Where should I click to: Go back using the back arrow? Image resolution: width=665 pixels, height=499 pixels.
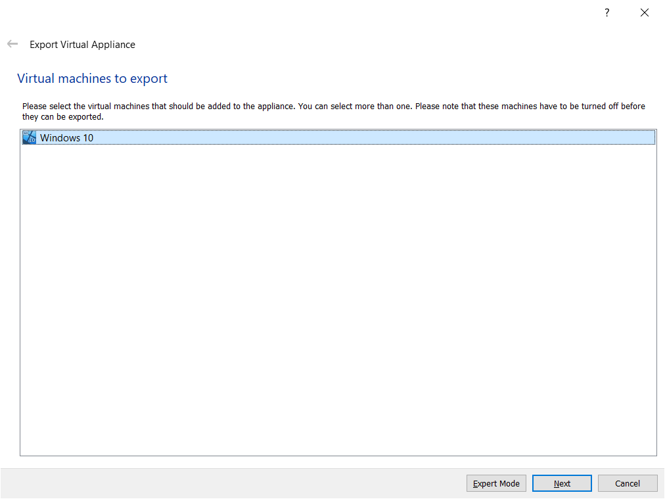[x=12, y=43]
